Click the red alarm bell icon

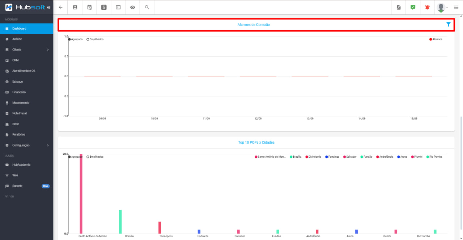pos(427,7)
